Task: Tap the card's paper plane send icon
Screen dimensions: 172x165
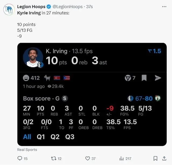Action: click(158, 78)
